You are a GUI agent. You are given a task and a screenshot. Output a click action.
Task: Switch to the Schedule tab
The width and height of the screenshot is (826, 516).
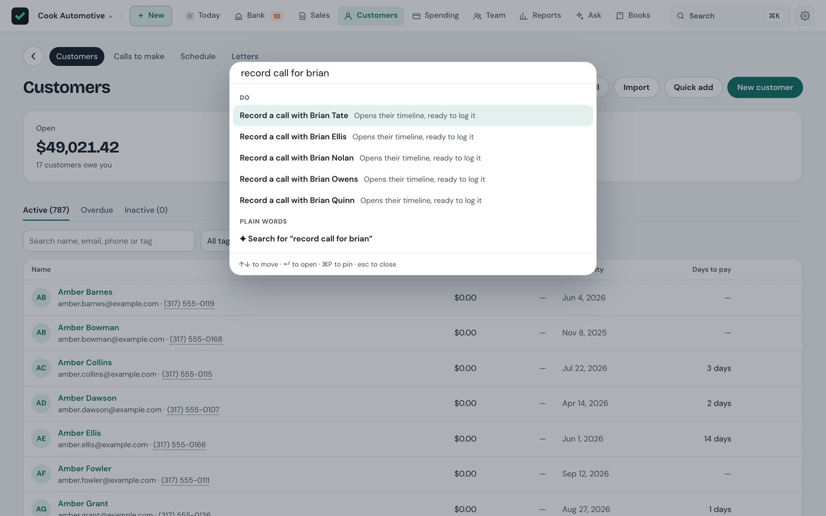coord(198,56)
